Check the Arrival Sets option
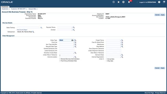Screen dimensions: 167x94 (107, 59)
